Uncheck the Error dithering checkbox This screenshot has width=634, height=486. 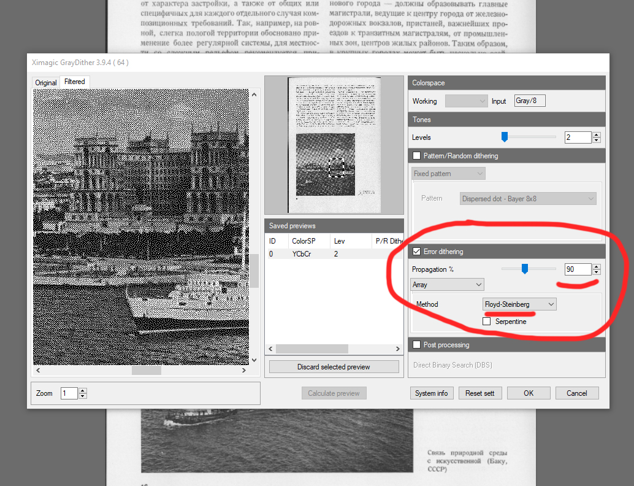click(x=418, y=252)
